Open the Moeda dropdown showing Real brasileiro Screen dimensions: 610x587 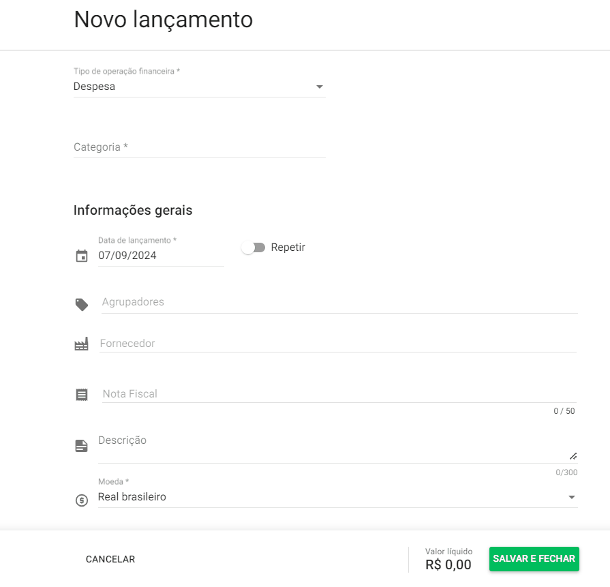point(571,497)
